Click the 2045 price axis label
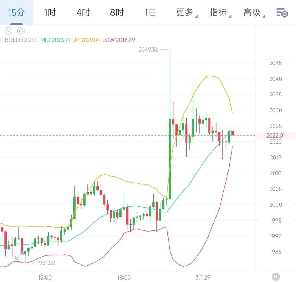Screen dimensions: 296x282 point(276,63)
